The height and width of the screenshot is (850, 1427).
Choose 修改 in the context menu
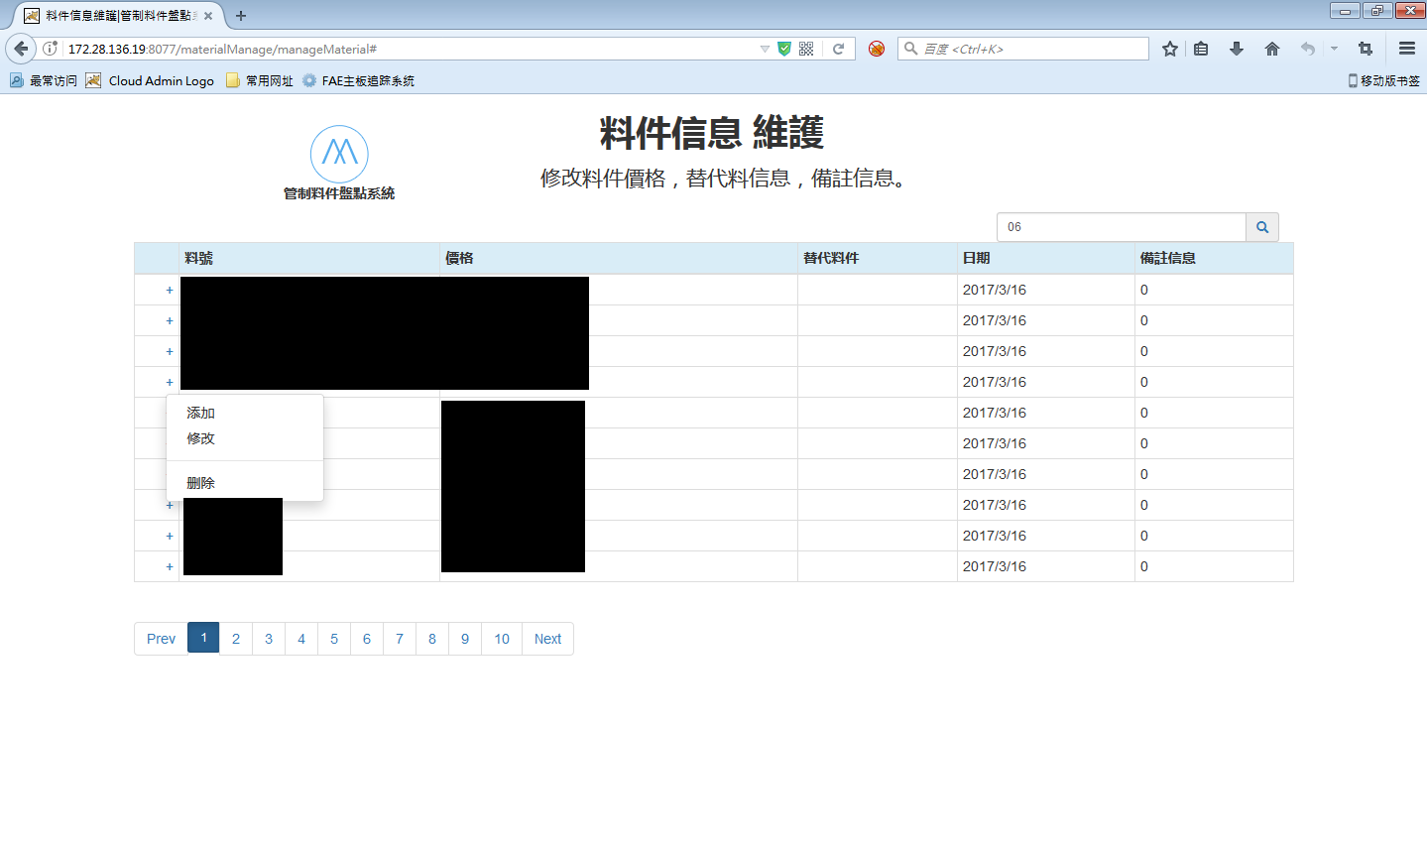pos(201,438)
